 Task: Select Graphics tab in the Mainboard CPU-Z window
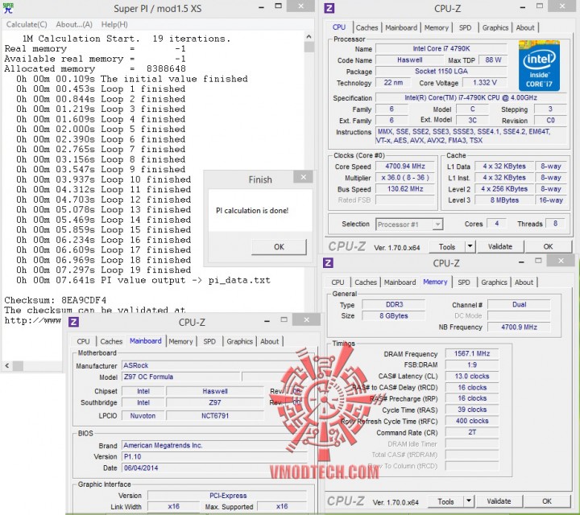240,341
